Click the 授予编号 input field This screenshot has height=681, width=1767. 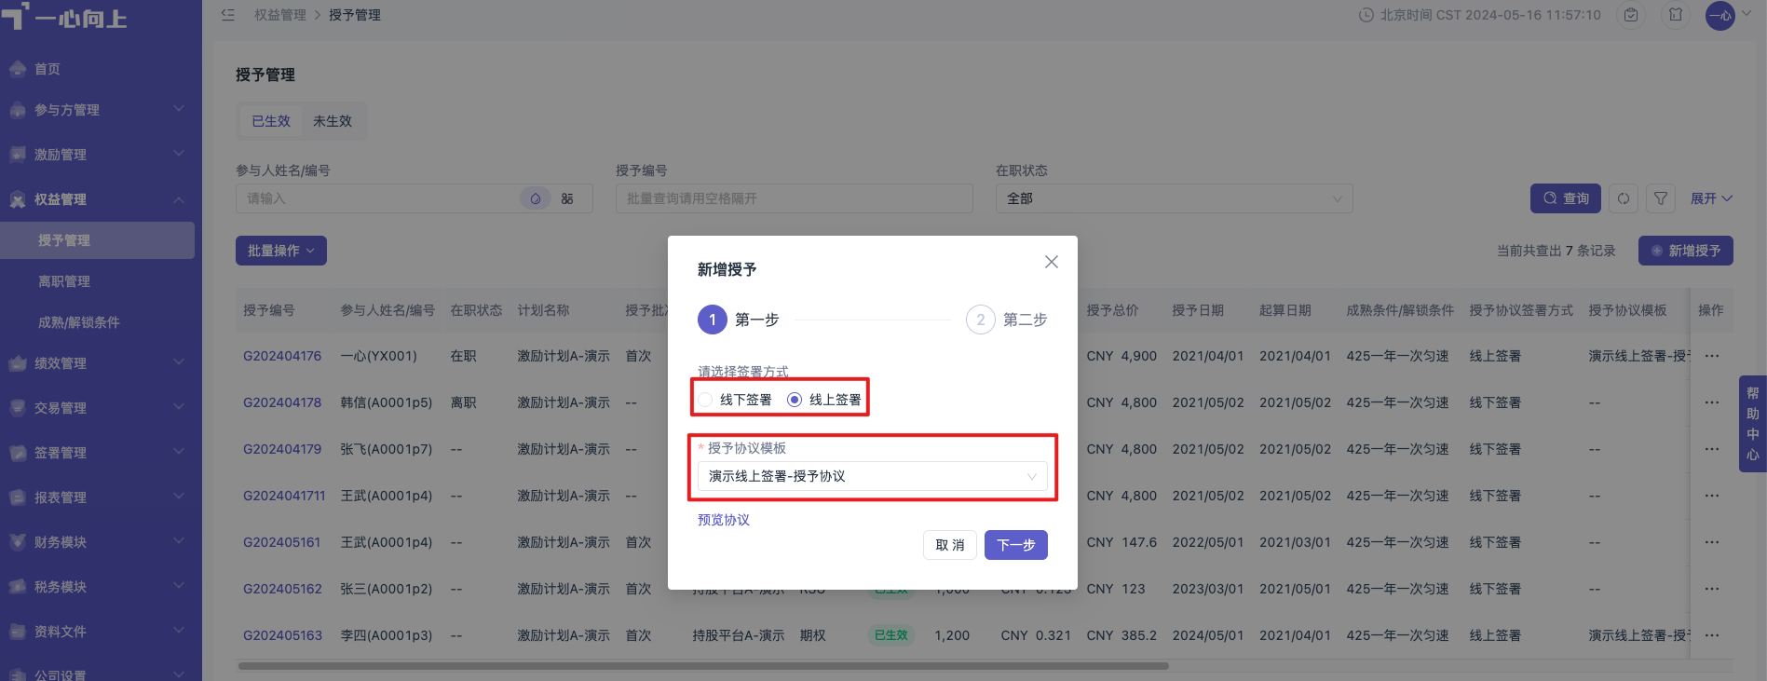(x=795, y=198)
